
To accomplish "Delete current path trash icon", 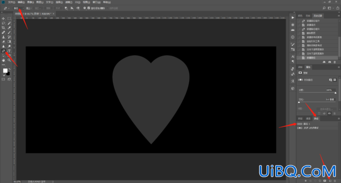I will 335,181.
